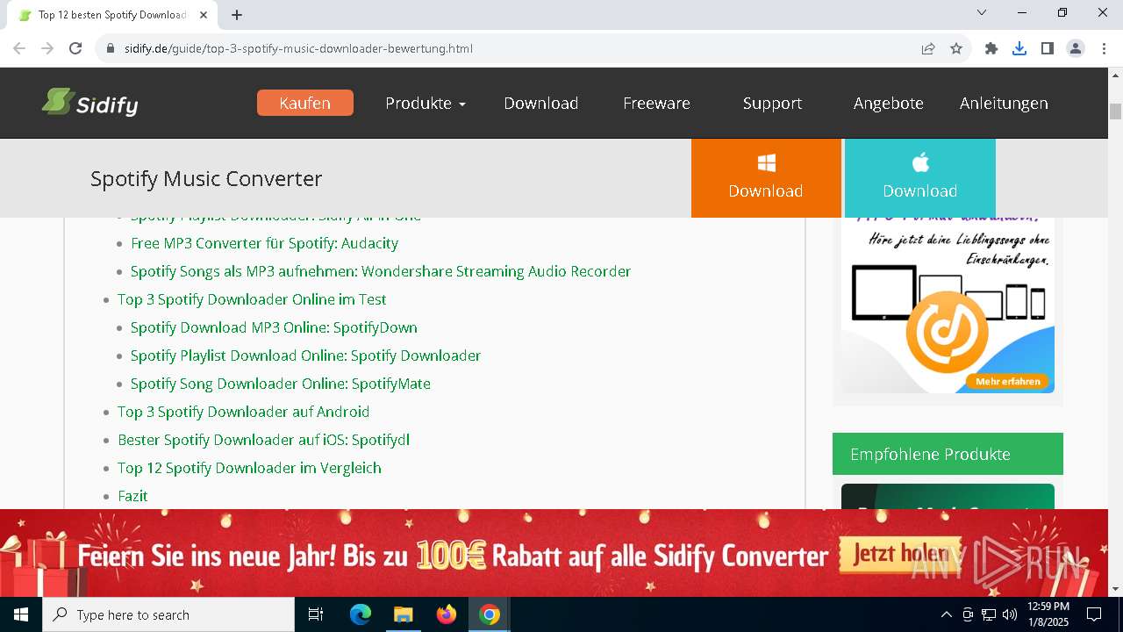Expand the Produkte menu
The image size is (1123, 632).
click(426, 103)
